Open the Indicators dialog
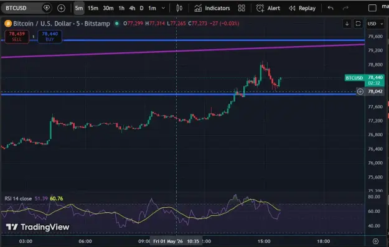 [x=212, y=8]
